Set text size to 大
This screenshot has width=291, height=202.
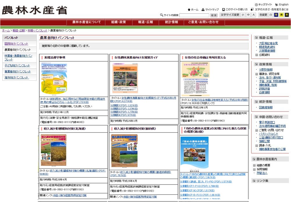click(x=253, y=15)
